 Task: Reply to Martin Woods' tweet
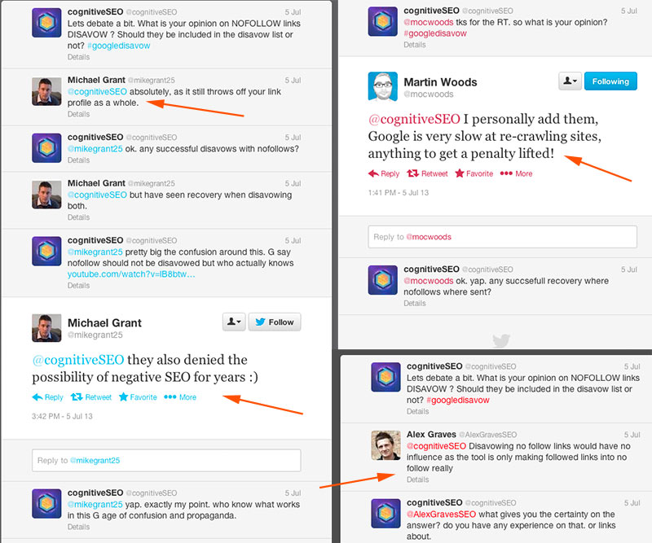384,173
